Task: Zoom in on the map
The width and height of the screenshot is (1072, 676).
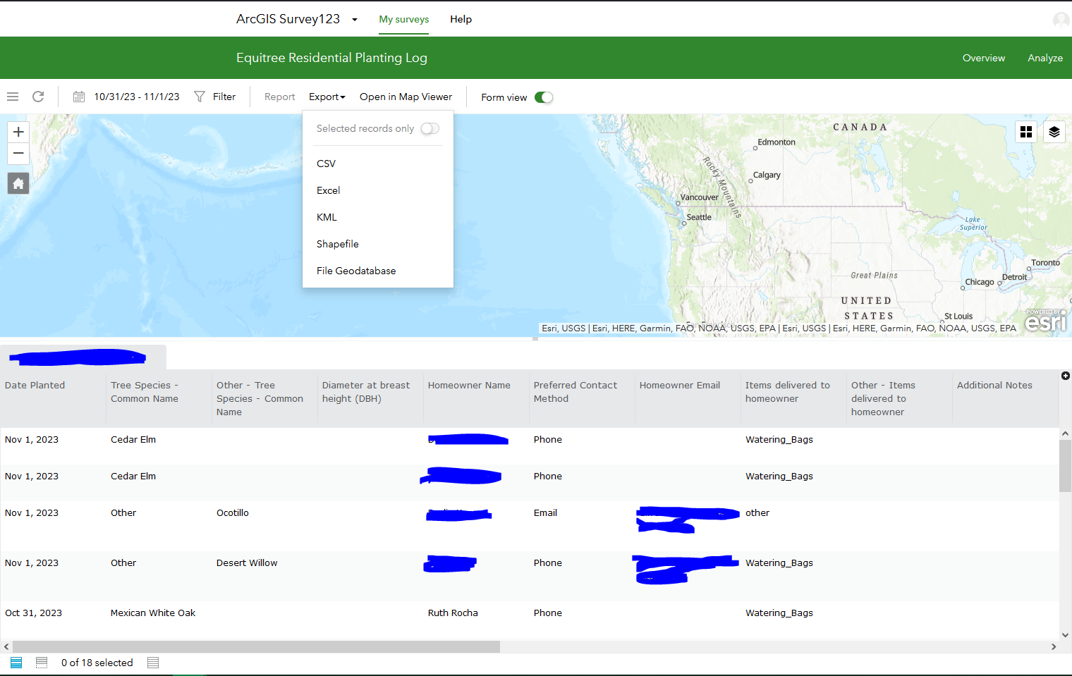Action: pos(18,132)
